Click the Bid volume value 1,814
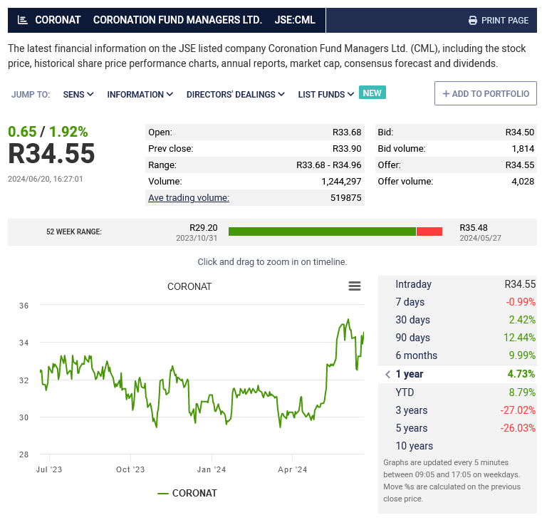 (x=523, y=149)
